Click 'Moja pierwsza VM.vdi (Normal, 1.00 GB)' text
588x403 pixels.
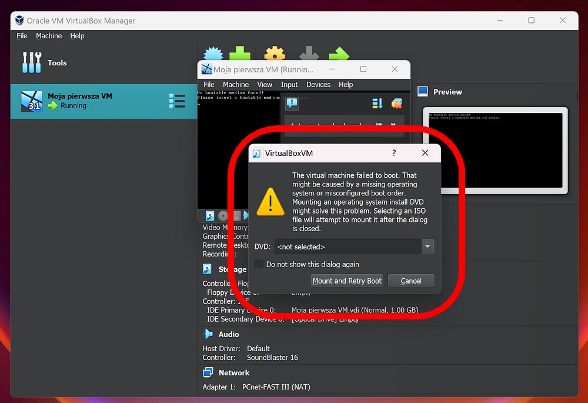tap(355, 310)
